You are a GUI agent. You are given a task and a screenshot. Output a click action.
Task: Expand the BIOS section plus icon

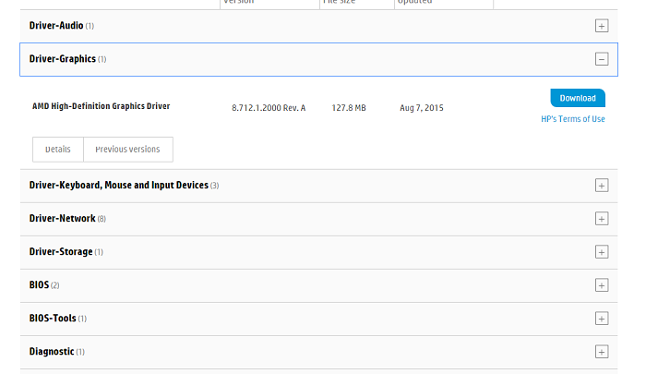click(x=602, y=285)
